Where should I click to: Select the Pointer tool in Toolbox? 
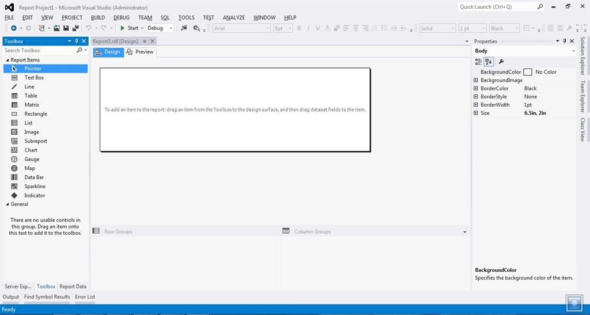pyautogui.click(x=46, y=69)
